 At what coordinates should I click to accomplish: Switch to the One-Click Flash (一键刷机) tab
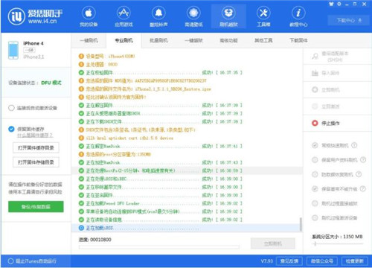point(89,40)
